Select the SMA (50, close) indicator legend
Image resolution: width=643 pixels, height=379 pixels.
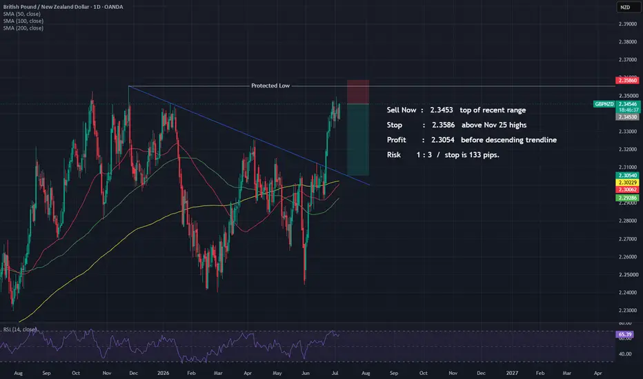click(x=22, y=14)
